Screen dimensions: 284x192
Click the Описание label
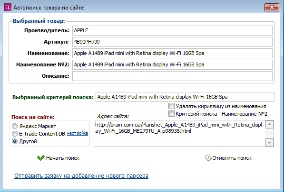click(56, 76)
